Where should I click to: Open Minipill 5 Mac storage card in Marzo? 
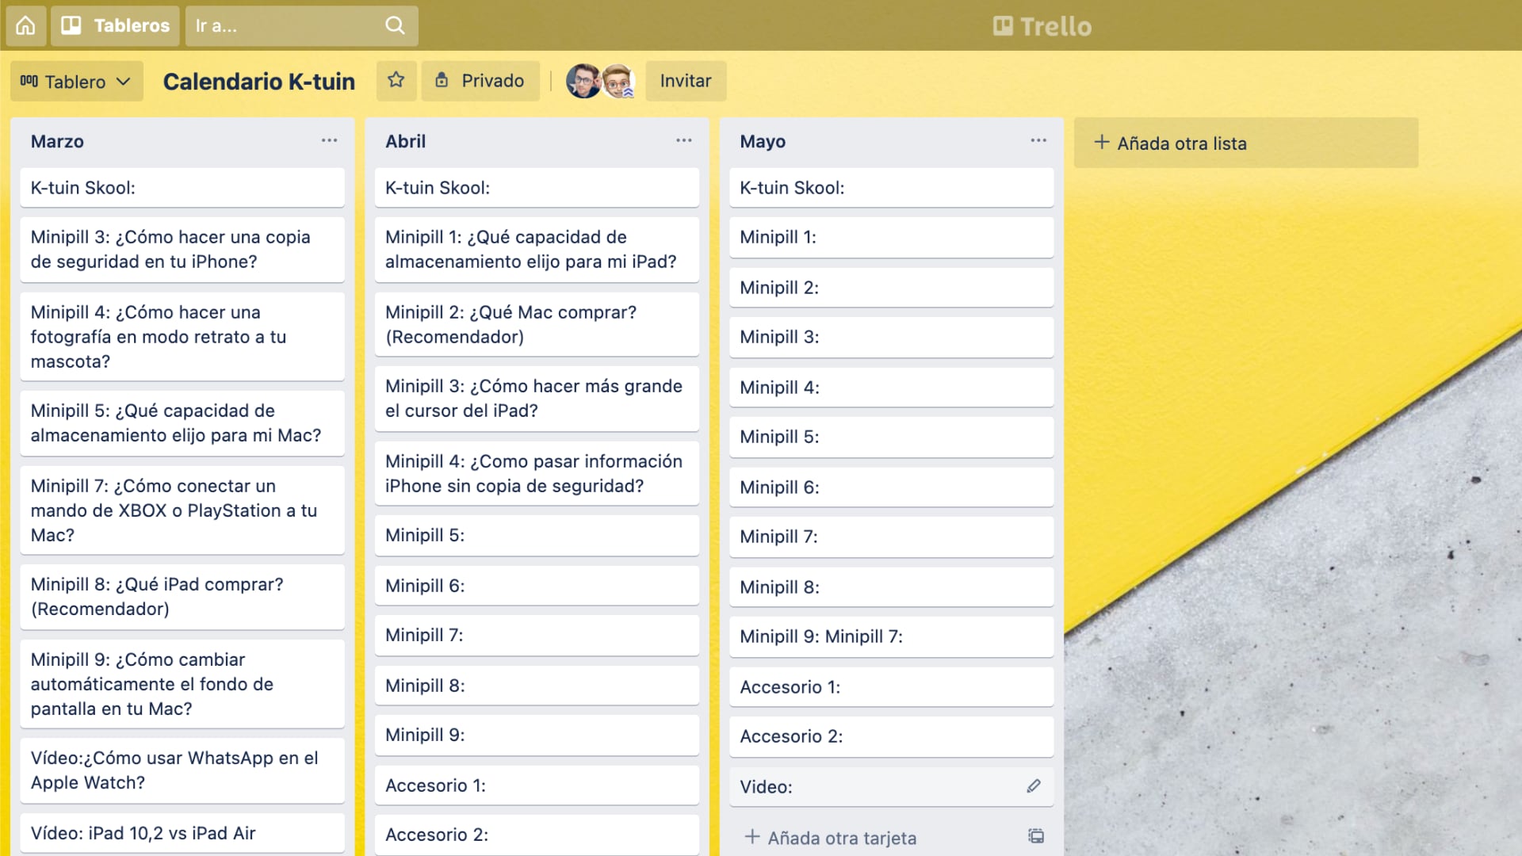click(x=182, y=422)
